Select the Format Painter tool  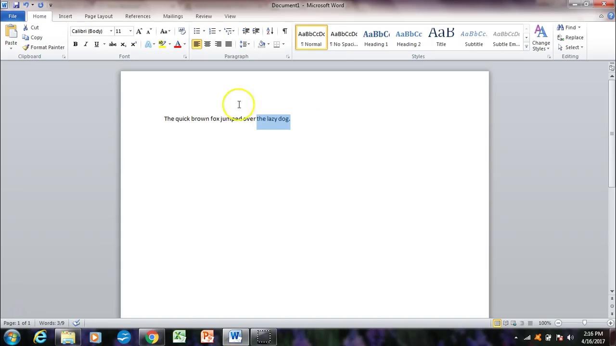pyautogui.click(x=43, y=47)
